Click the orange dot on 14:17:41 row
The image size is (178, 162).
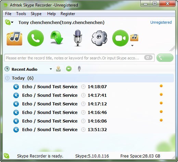[161, 94]
